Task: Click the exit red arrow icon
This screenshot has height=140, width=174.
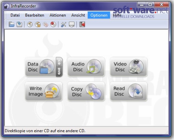Action: coord(82,24)
